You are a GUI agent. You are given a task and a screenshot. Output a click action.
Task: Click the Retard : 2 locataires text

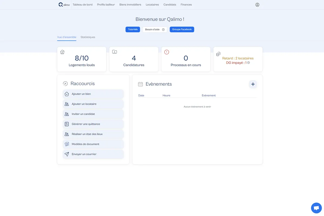238,58
